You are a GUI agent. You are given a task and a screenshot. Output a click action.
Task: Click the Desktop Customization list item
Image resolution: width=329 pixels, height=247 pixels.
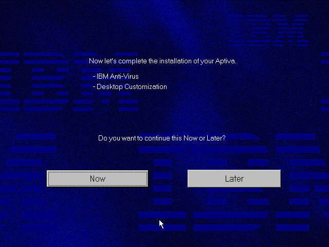132,86
